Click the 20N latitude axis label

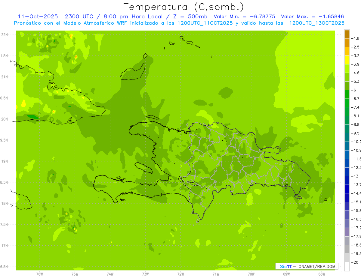[x=5, y=119]
